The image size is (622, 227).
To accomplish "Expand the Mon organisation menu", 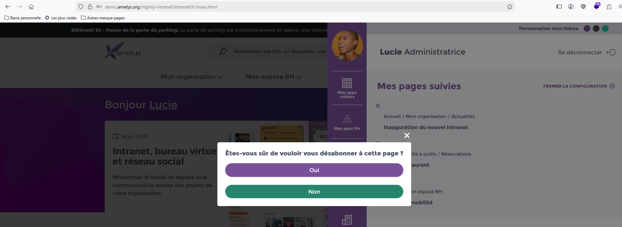I will point(191,77).
